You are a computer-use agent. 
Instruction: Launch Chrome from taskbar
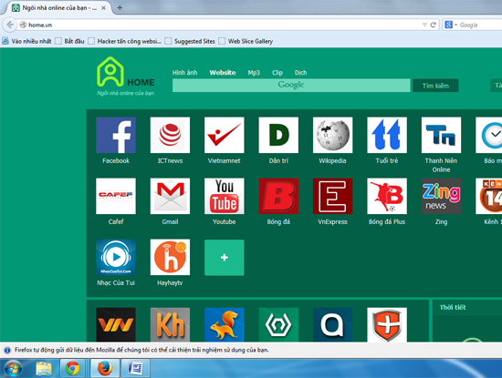73,368
